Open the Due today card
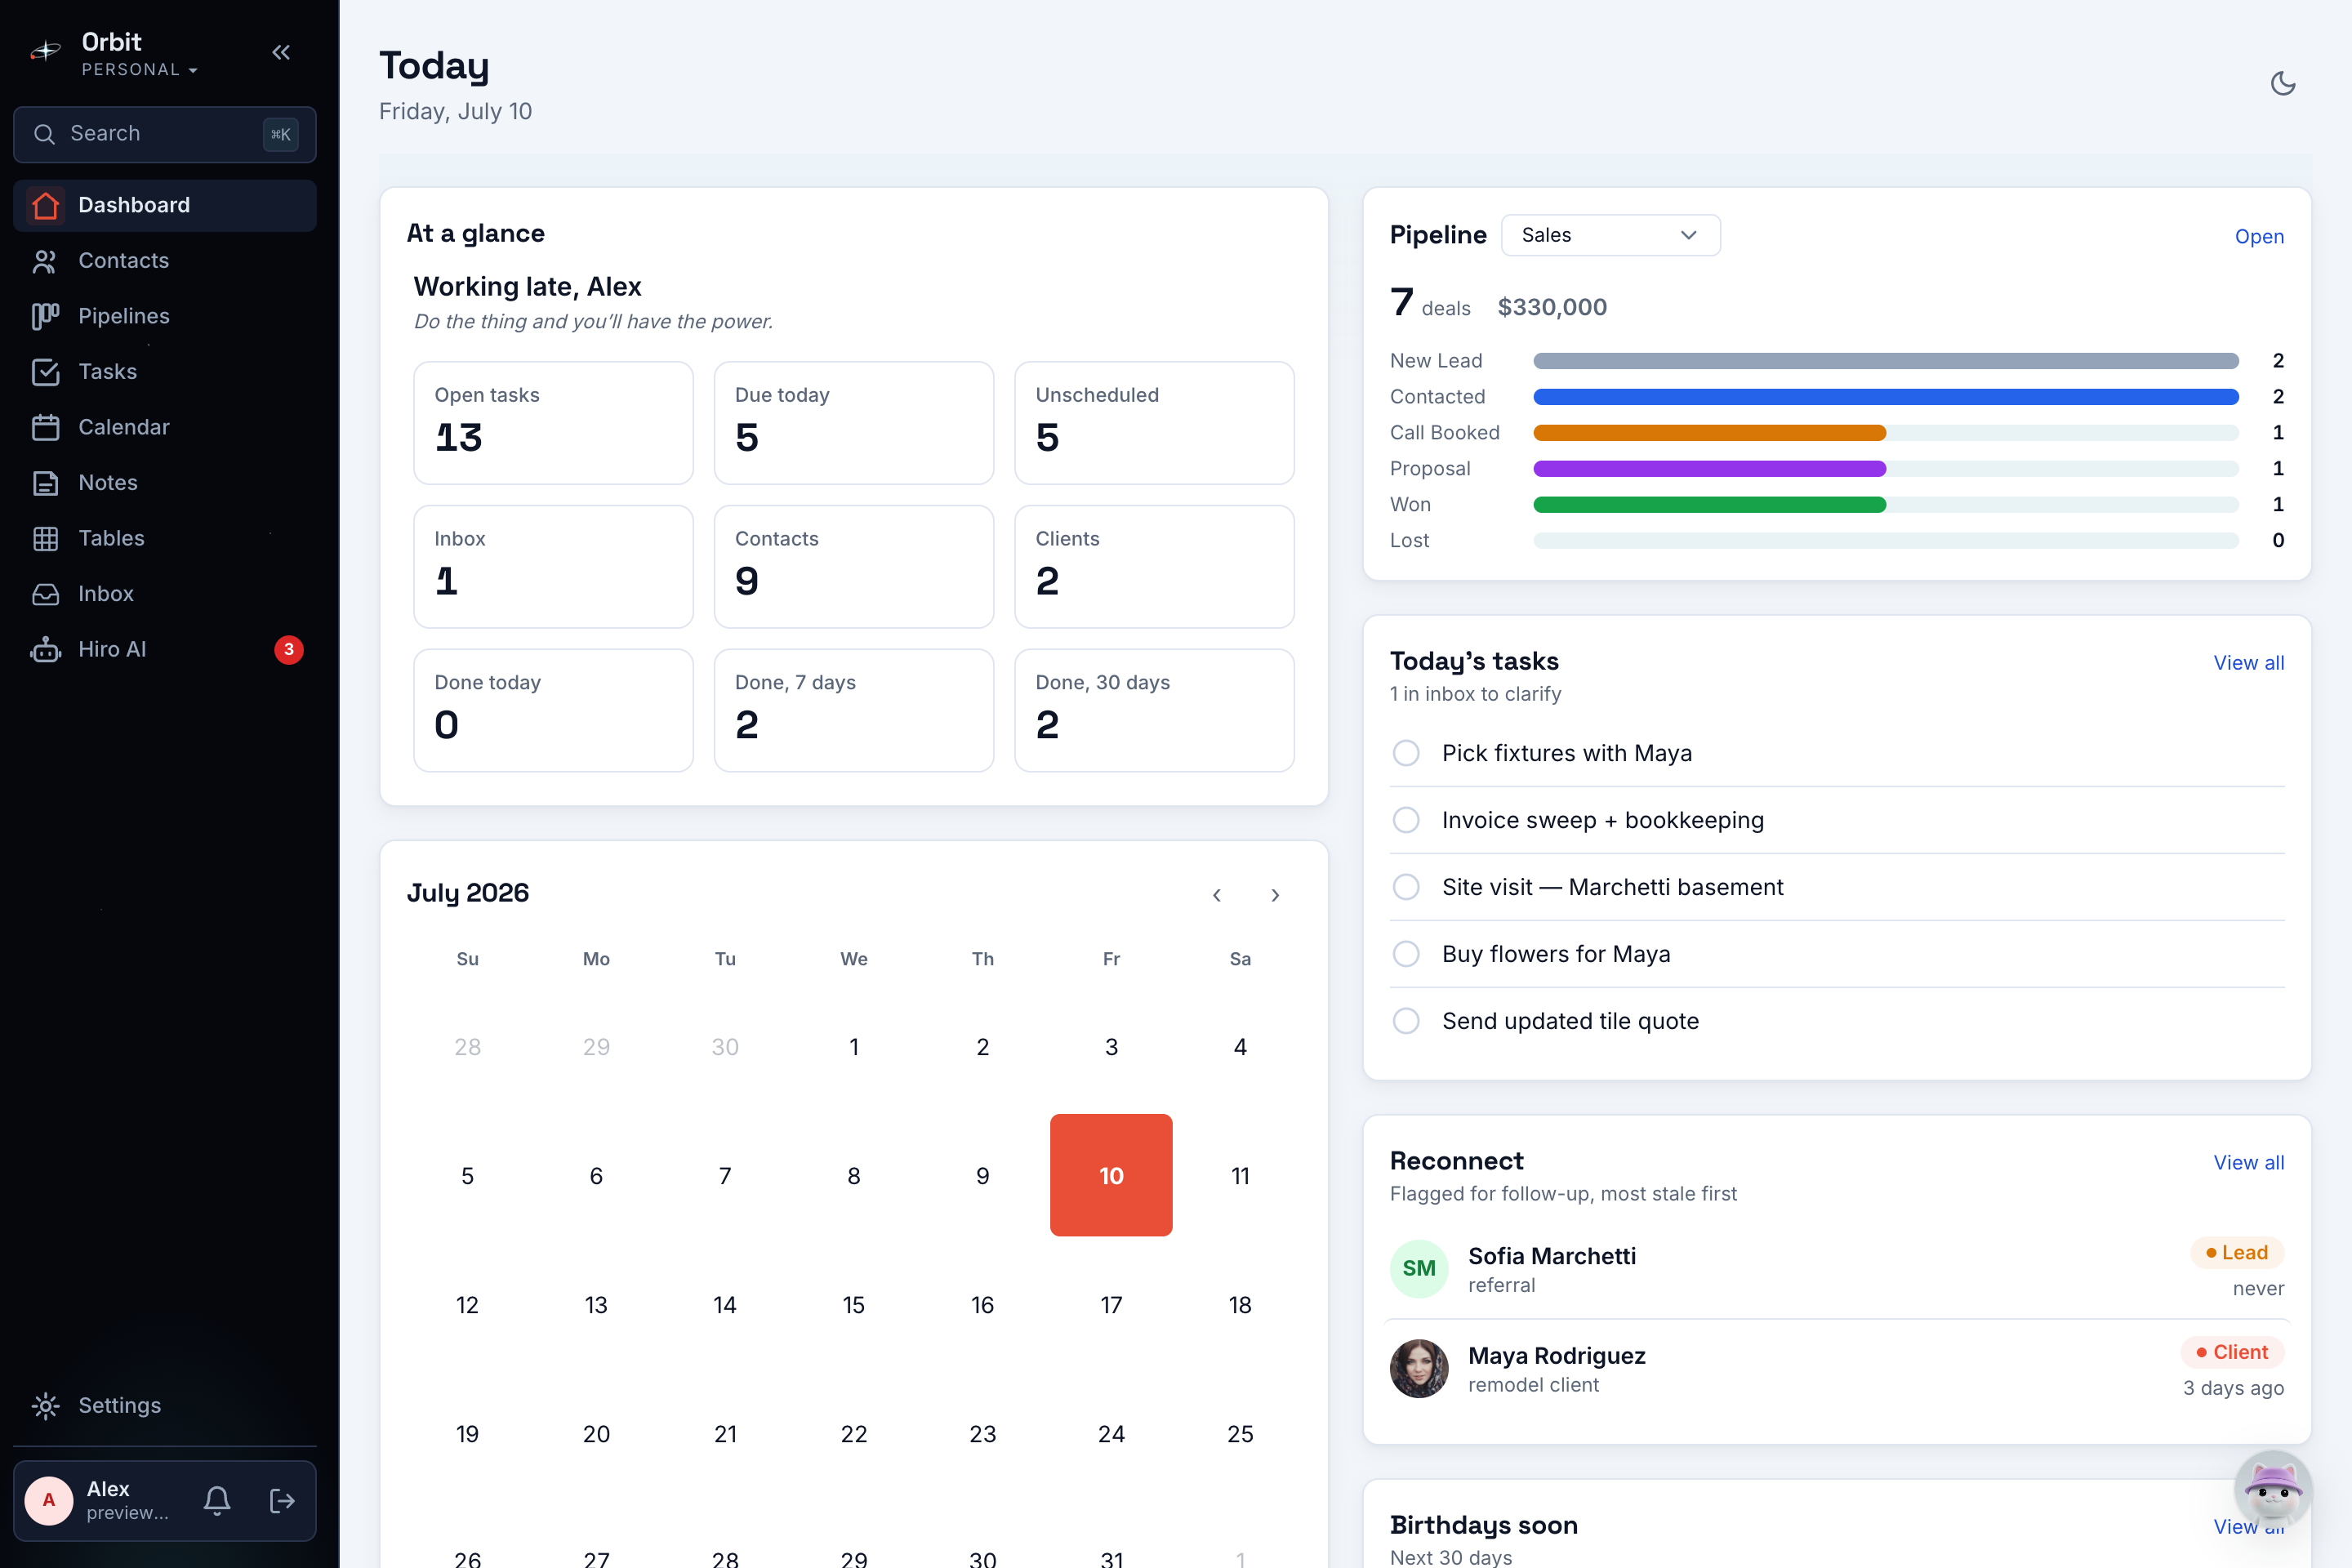The image size is (2352, 1568). click(854, 423)
